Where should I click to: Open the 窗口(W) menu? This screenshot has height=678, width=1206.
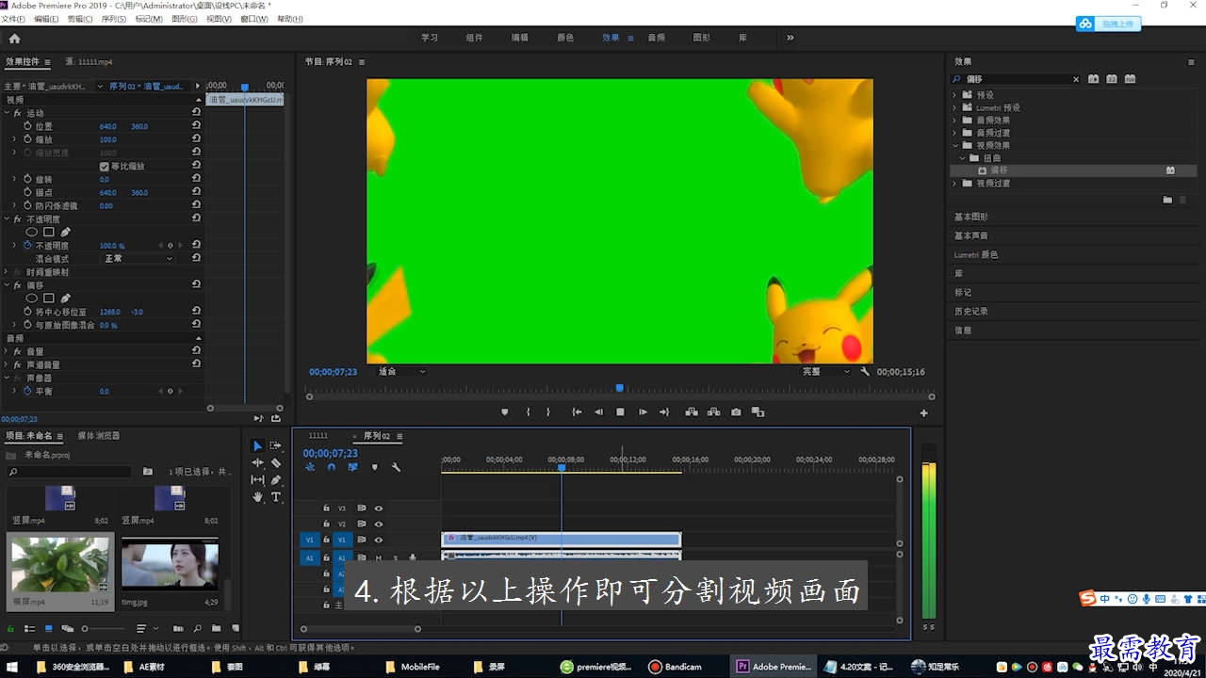click(253, 19)
